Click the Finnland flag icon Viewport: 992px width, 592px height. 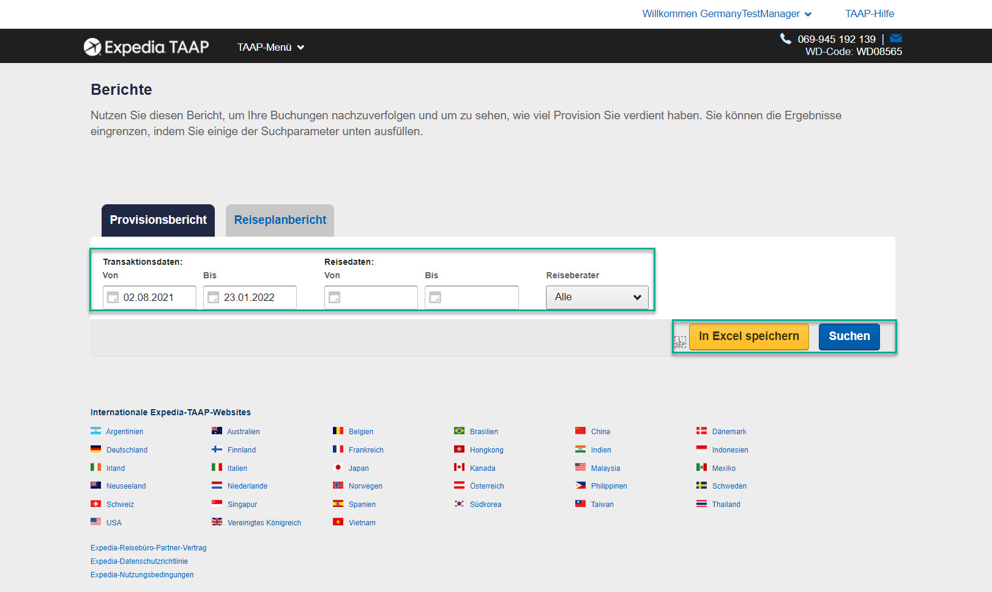coord(217,449)
